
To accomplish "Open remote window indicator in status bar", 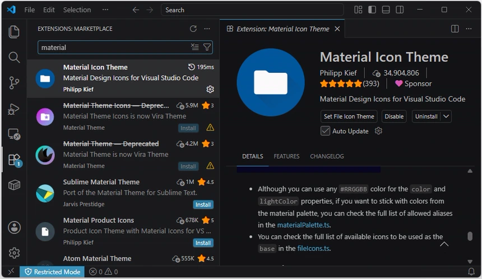I will click(x=11, y=272).
